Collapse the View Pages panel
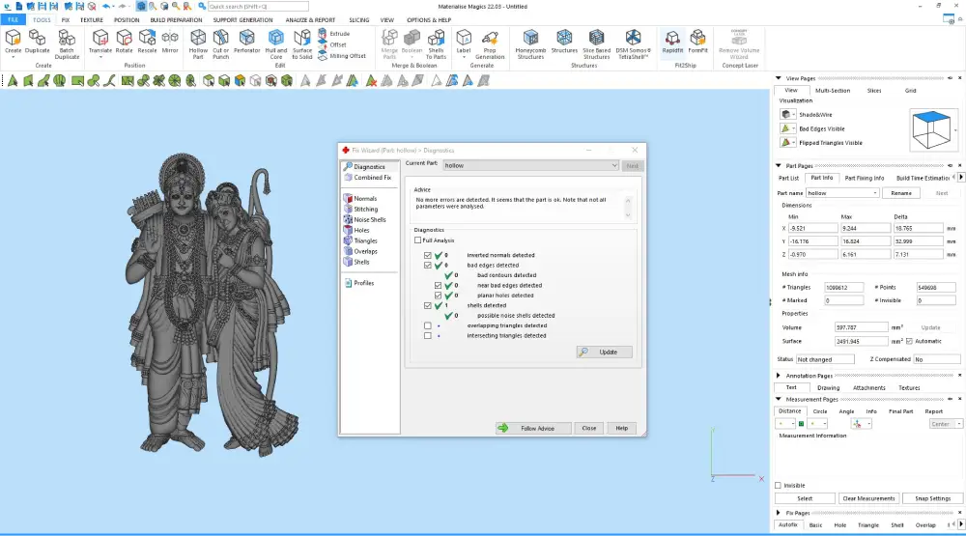 click(778, 78)
